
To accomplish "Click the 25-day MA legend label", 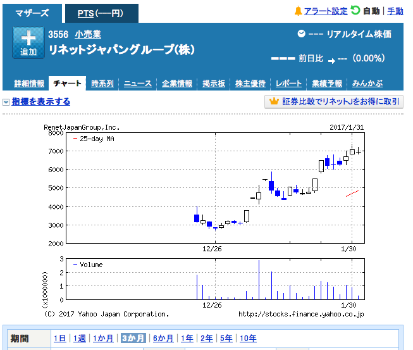I will point(97,139).
